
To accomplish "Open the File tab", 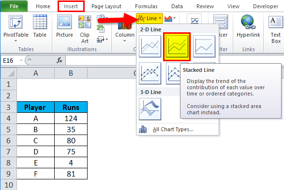I will click(x=14, y=6).
